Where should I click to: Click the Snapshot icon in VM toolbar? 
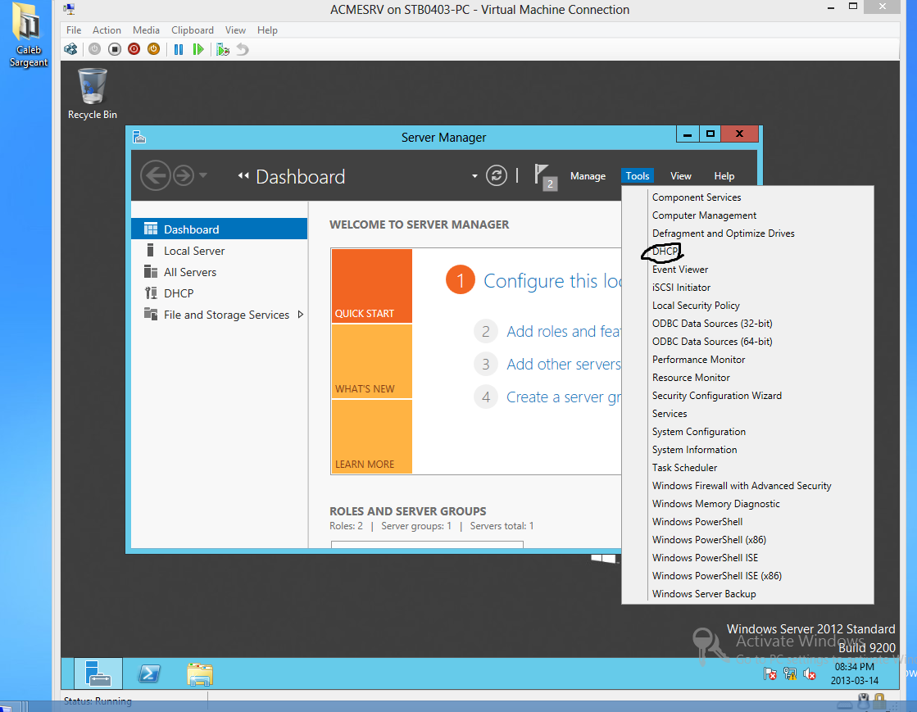coord(223,49)
